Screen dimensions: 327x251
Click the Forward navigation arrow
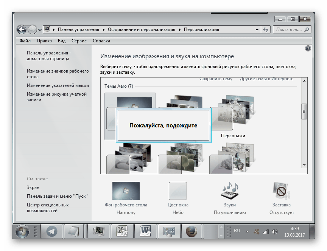(32, 29)
